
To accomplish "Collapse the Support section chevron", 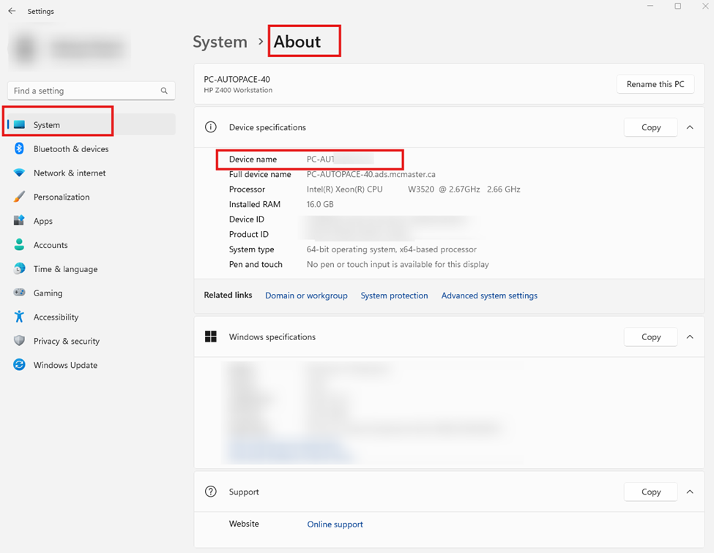I will 690,492.
